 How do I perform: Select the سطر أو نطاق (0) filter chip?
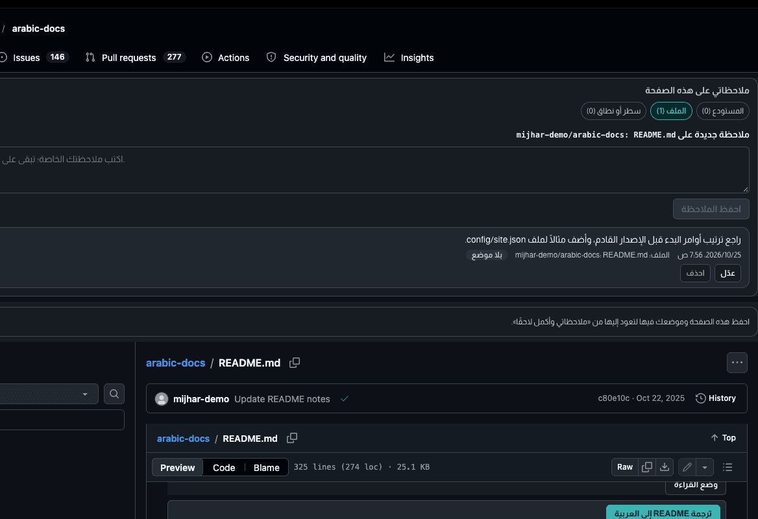coord(613,111)
